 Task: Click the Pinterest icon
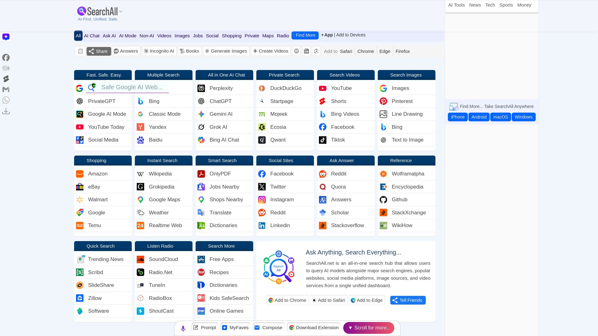(x=383, y=101)
